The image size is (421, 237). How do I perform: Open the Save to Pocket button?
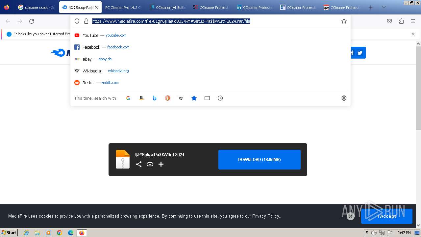pos(389,21)
